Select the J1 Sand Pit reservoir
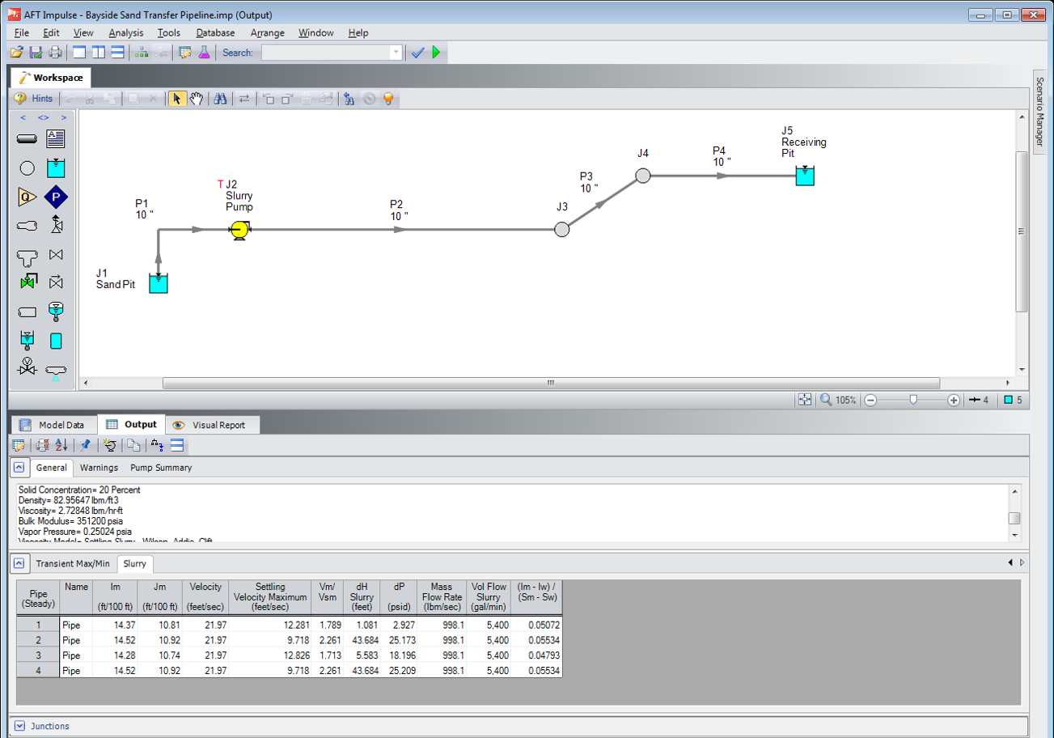Viewport: 1054px width, 738px height. coord(158,283)
